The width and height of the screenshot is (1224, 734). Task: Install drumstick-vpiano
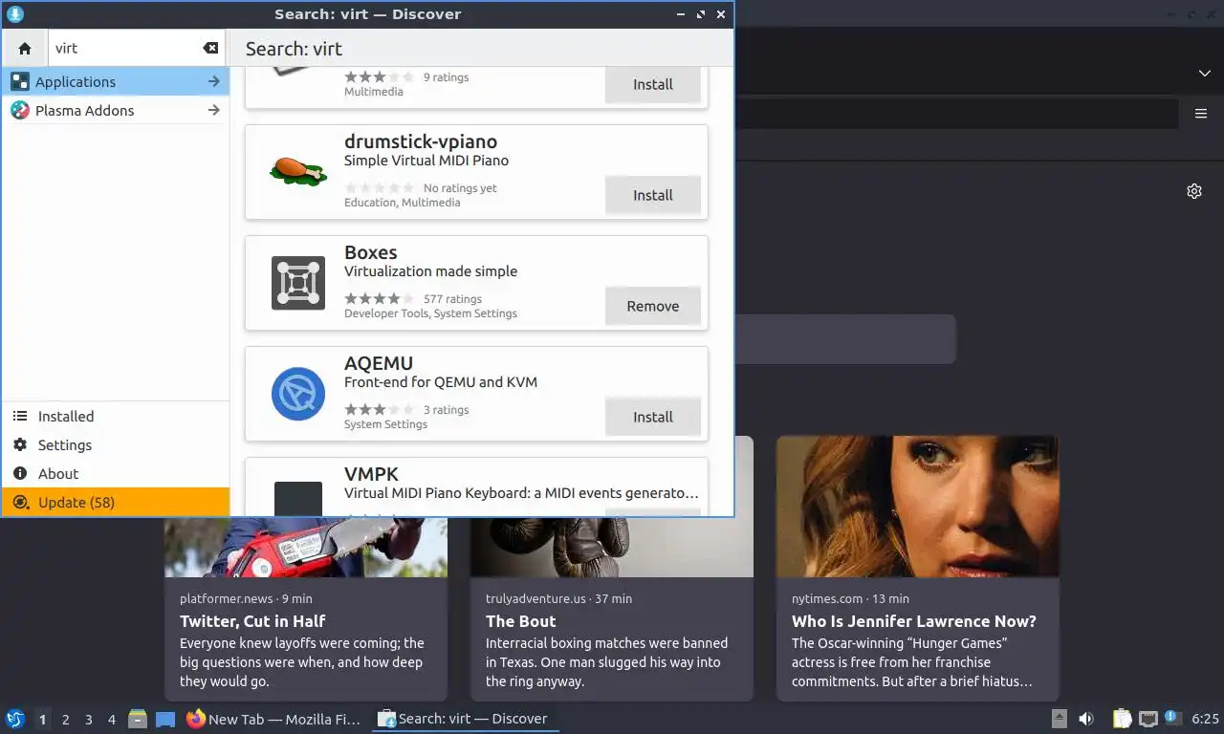(x=653, y=195)
